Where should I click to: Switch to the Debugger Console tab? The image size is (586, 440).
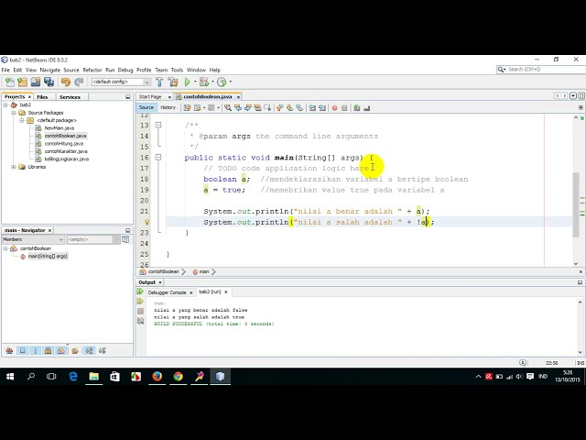167,292
